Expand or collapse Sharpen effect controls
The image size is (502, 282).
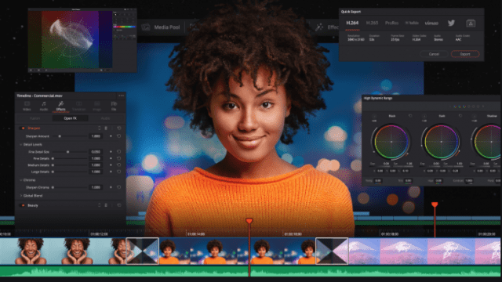pos(100,128)
